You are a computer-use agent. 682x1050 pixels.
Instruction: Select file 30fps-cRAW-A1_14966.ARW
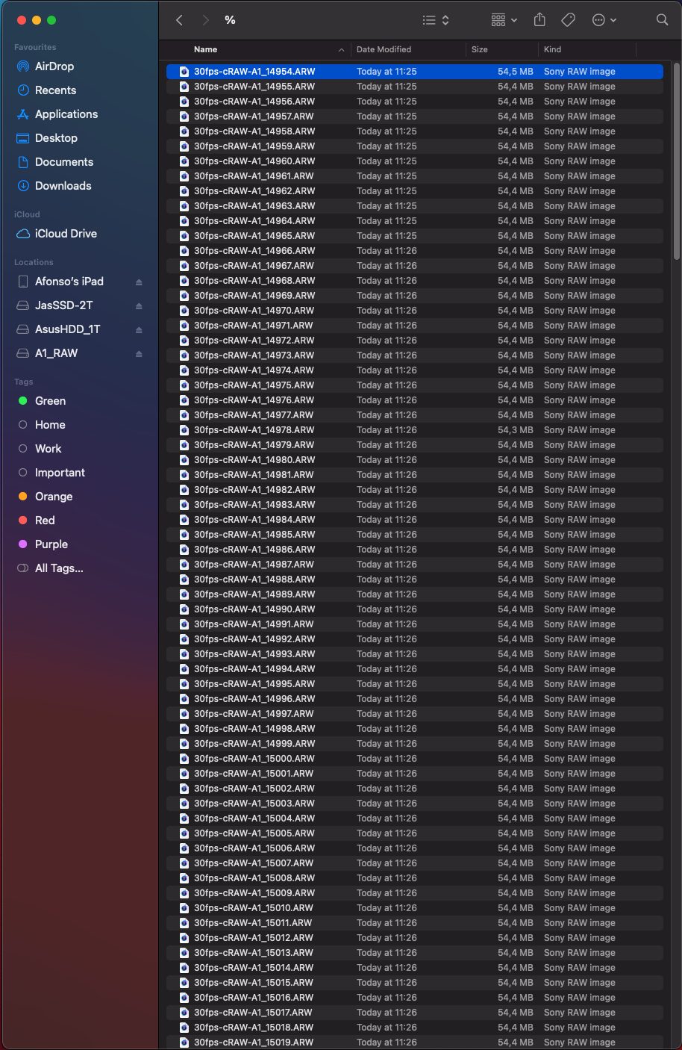click(x=415, y=251)
